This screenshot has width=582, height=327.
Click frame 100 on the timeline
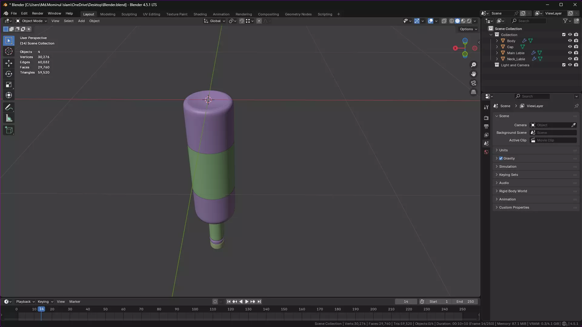(x=195, y=309)
